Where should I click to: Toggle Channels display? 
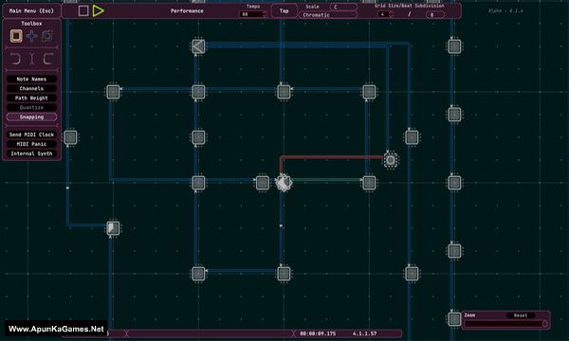31,88
